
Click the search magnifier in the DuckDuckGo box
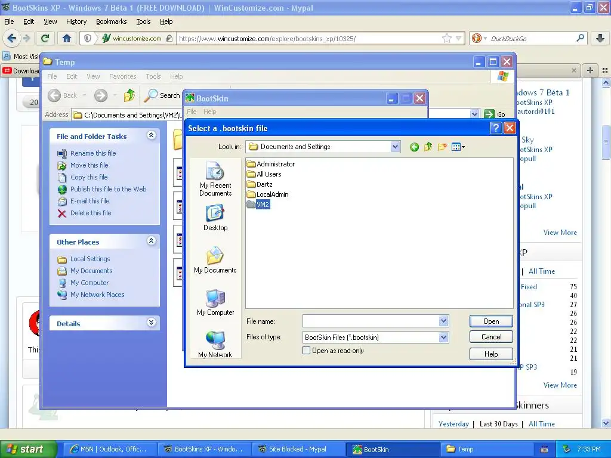580,38
